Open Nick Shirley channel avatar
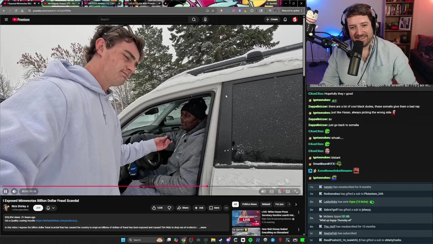 point(6,208)
